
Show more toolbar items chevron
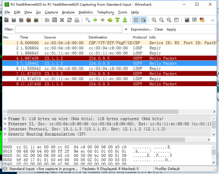(x=212, y=20)
